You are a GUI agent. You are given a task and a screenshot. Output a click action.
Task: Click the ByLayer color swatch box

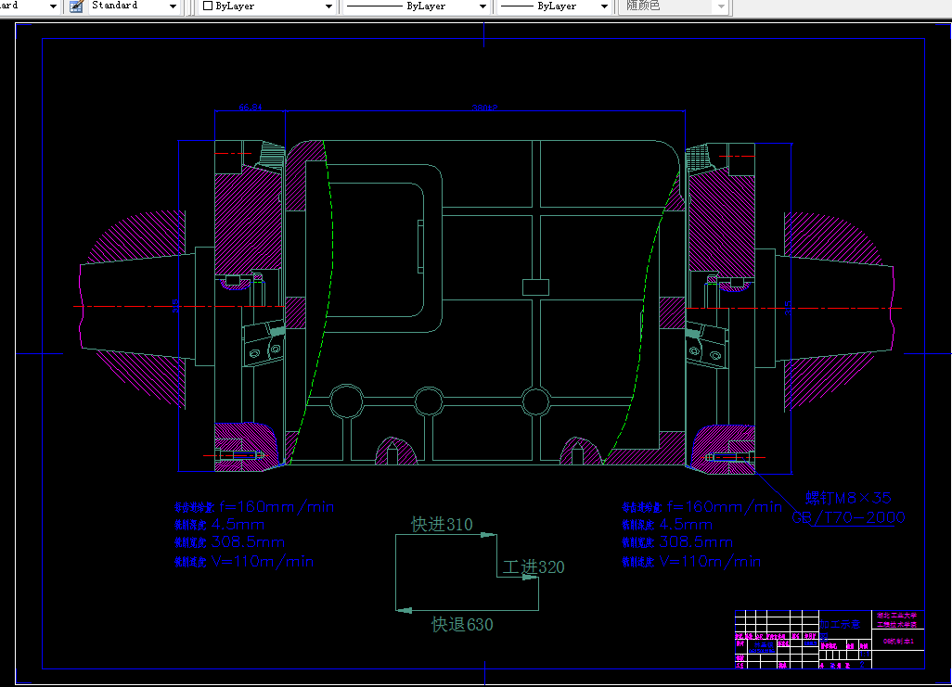[x=208, y=6]
